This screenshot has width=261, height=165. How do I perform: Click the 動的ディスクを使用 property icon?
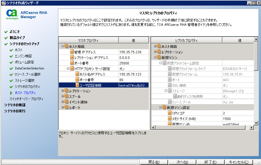(175, 96)
